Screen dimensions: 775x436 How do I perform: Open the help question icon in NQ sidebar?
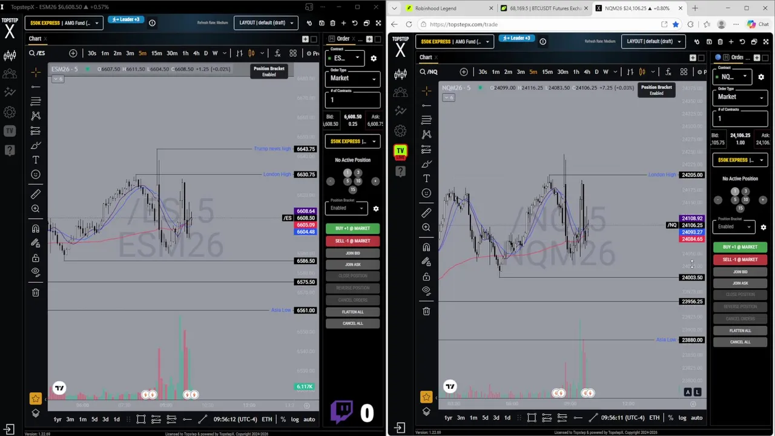coord(400,171)
